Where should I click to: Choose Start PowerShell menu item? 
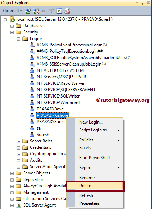pos(95,158)
